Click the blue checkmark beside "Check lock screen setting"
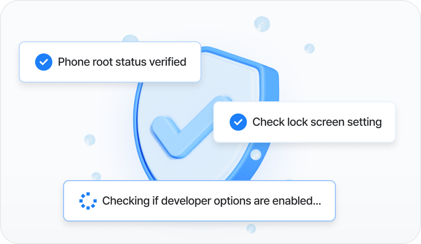 click(x=238, y=122)
